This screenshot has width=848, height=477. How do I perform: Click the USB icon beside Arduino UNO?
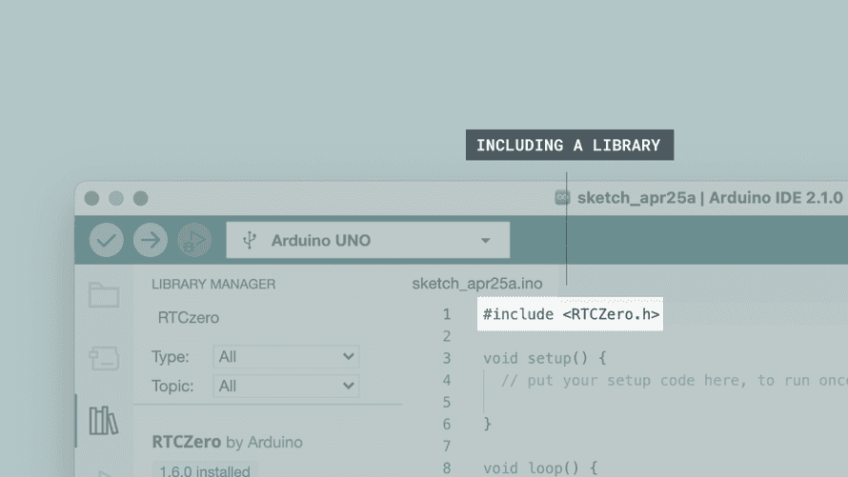[250, 240]
